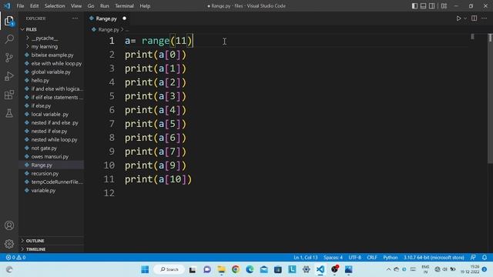Image resolution: width=493 pixels, height=277 pixels.
Task: Open the Go menu
Action: click(x=91, y=6)
